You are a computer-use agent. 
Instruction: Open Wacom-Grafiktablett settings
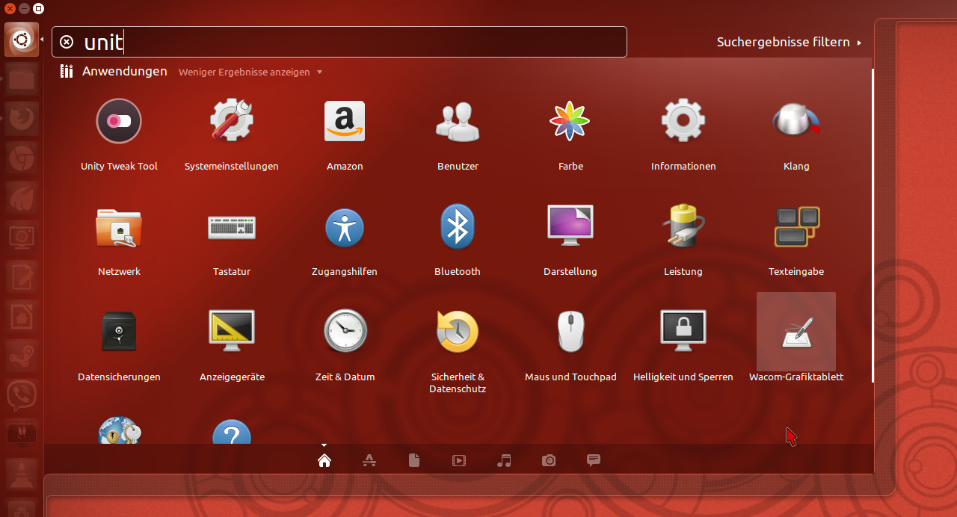pyautogui.click(x=796, y=332)
